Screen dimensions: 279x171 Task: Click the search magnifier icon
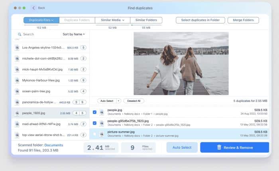[x=20, y=34]
